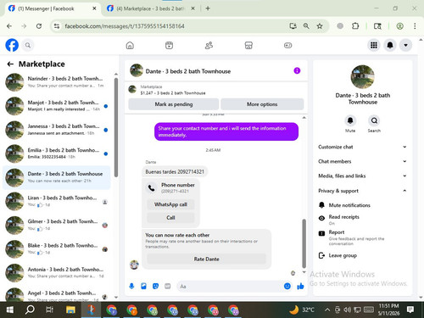424x318 pixels.
Task: Open Windows taskbar search
Action: pyautogui.click(x=30, y=310)
